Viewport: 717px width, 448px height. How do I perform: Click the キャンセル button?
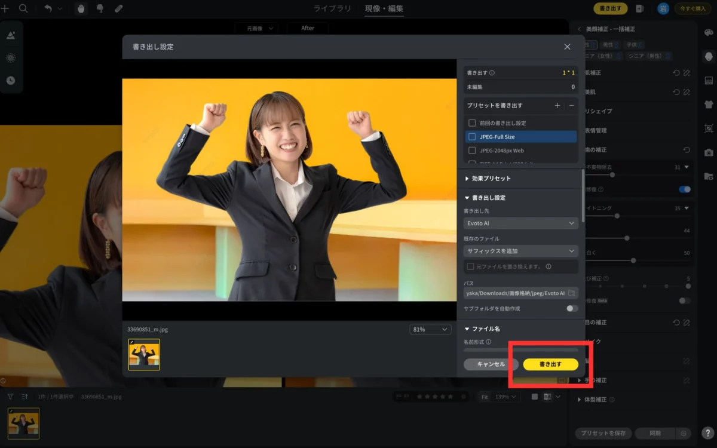tap(490, 364)
